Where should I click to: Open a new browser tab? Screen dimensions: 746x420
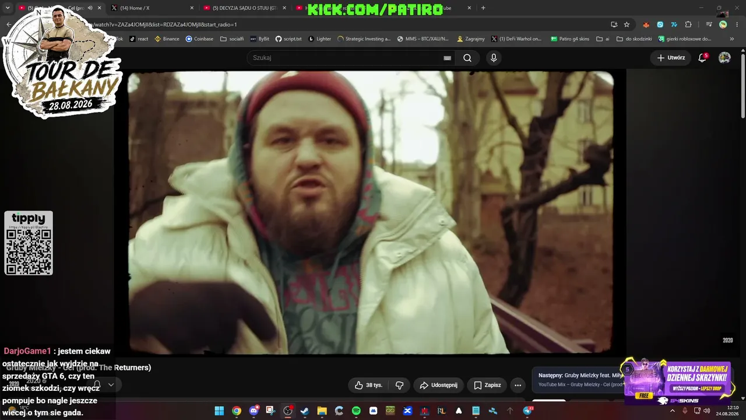pyautogui.click(x=483, y=8)
